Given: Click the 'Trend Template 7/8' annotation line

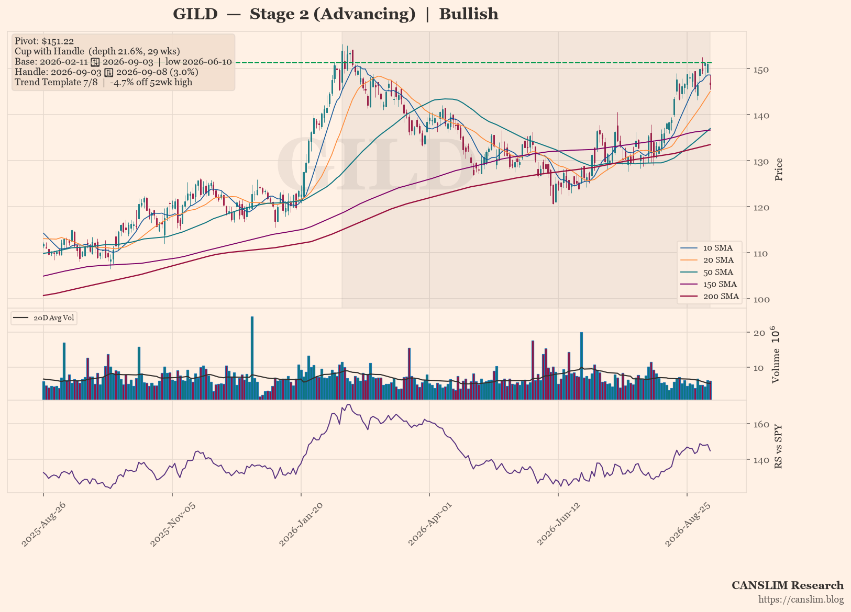Looking at the screenshot, I should (103, 82).
